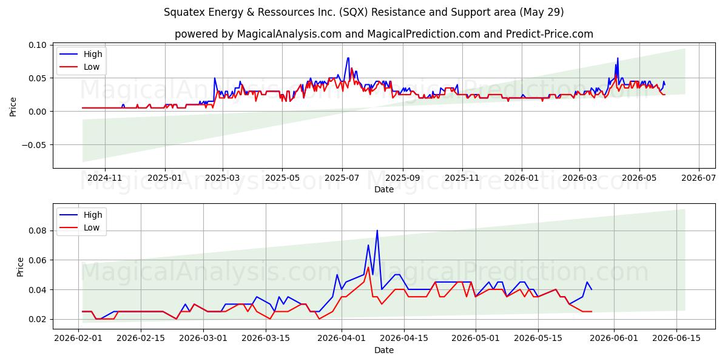
Task: Click the 0.06 price tick in bottom chart
Action: tap(38, 260)
